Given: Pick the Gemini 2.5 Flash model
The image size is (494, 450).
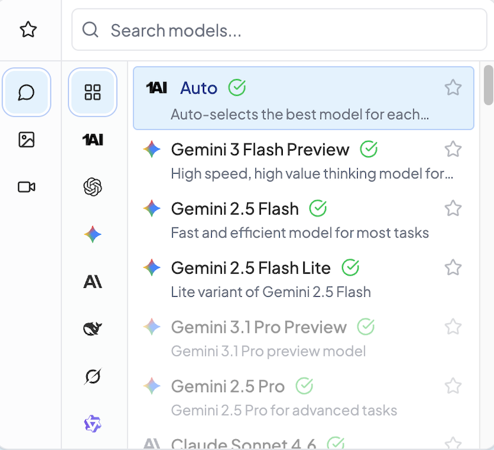Looking at the screenshot, I should (x=303, y=220).
